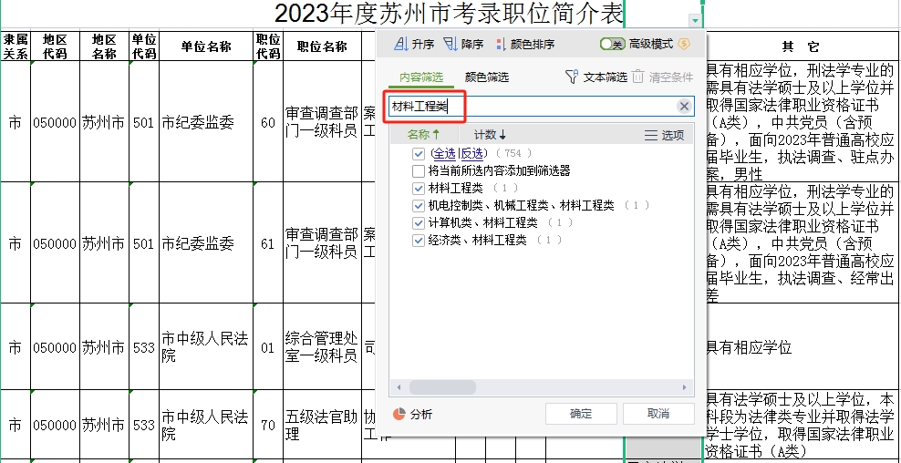Viewport: 901px width, 463px height.
Task: Select the 其它 column header cell
Action: pos(801,46)
